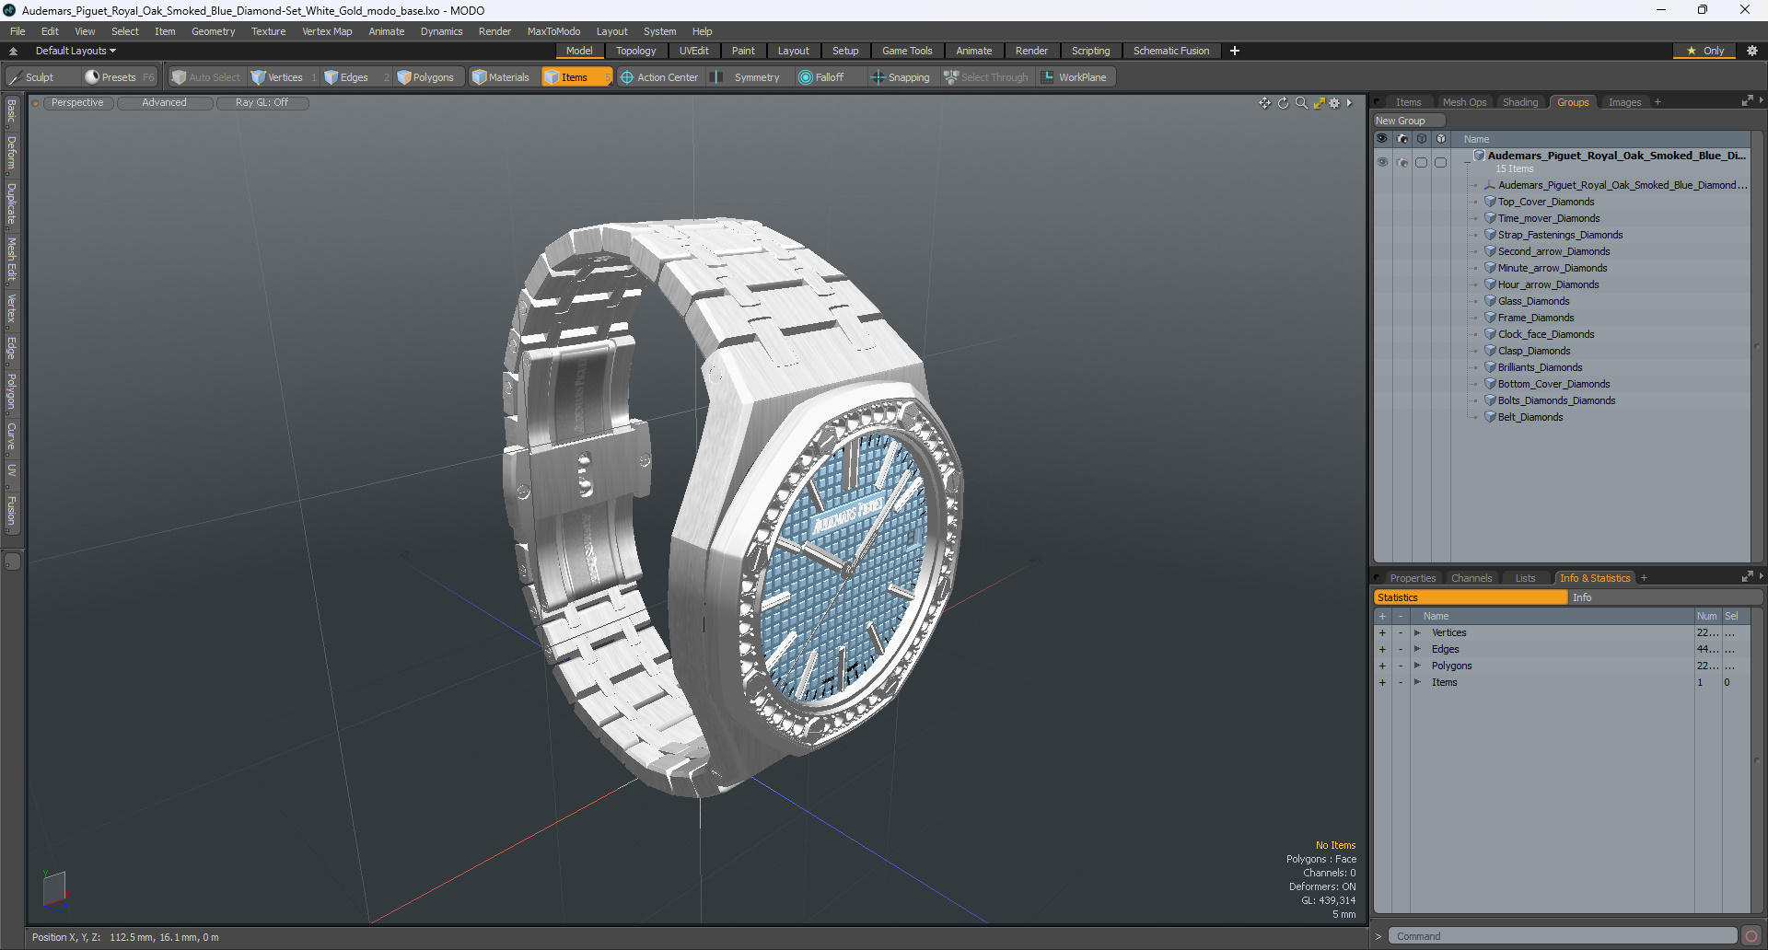The height and width of the screenshot is (950, 1768).
Task: Switch to the Mesh Ops tab
Action: 1464,102
